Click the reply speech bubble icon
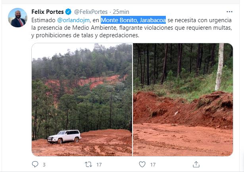244x172 pixels. (35, 164)
